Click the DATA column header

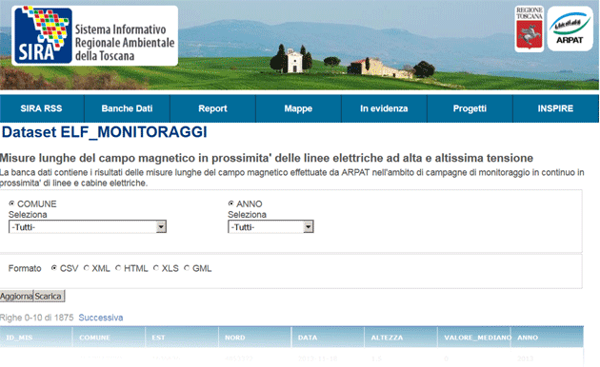coord(328,338)
